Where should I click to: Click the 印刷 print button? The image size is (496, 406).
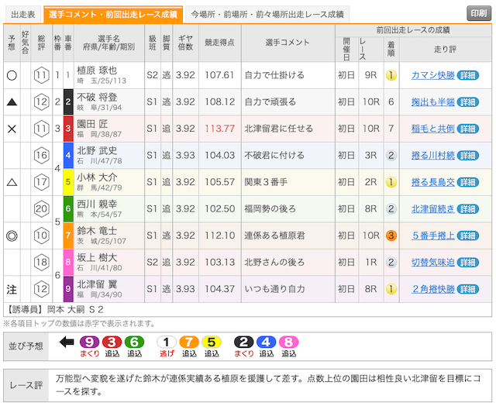coord(477,14)
